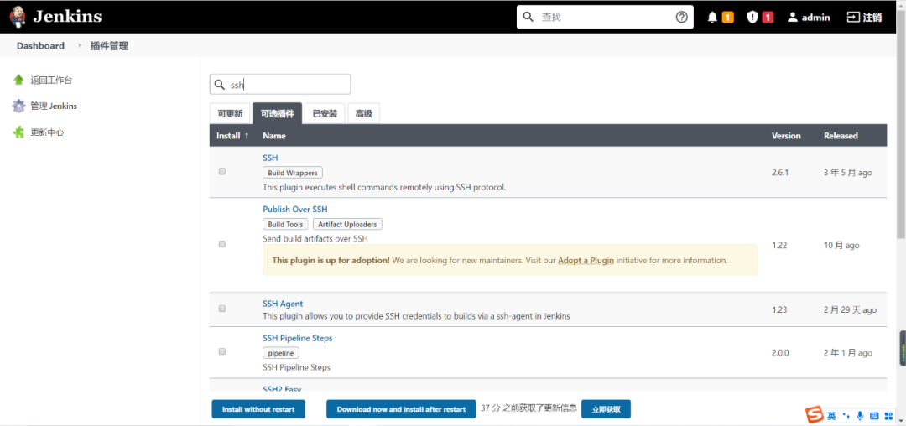Image resolution: width=906 pixels, height=426 pixels.
Task: Open the notifications bell icon
Action: click(712, 18)
